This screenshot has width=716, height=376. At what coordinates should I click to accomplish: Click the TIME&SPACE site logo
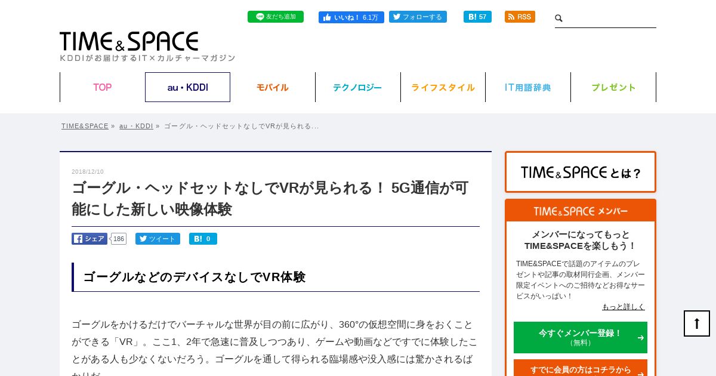click(129, 41)
